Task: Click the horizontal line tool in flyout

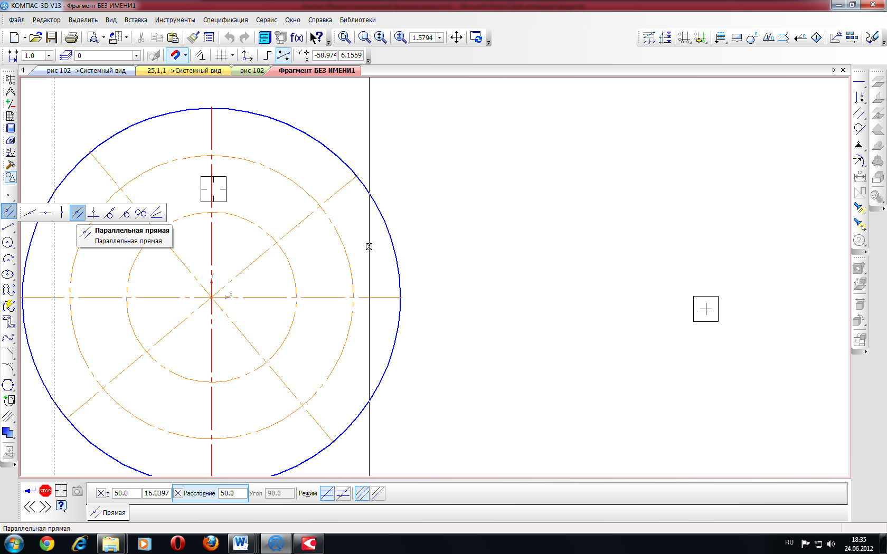Action: coord(46,213)
